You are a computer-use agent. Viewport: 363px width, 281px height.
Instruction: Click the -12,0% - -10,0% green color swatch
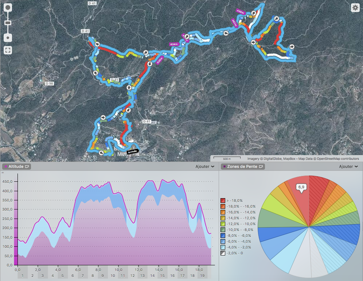coord(223,224)
